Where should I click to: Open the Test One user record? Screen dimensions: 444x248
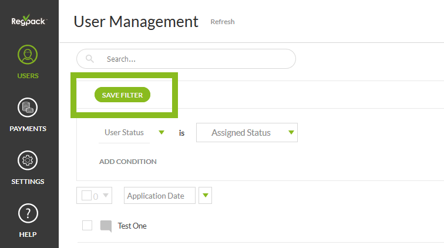132,226
